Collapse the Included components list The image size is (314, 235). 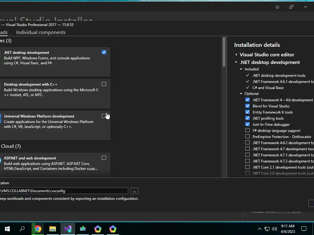(x=241, y=69)
